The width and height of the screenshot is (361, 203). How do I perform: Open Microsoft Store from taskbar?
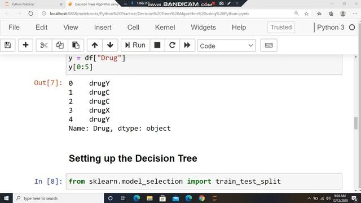162,198
